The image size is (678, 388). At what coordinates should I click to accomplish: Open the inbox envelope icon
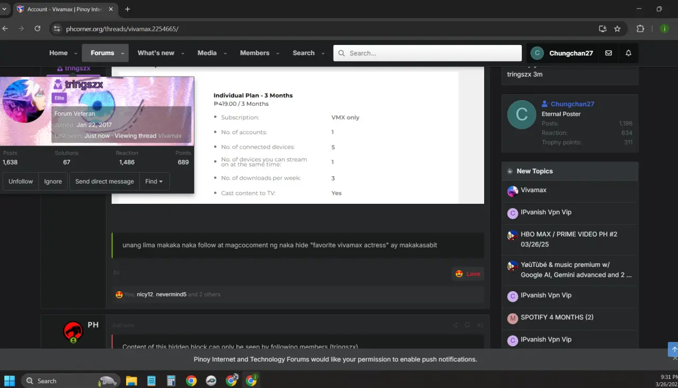[x=609, y=53]
